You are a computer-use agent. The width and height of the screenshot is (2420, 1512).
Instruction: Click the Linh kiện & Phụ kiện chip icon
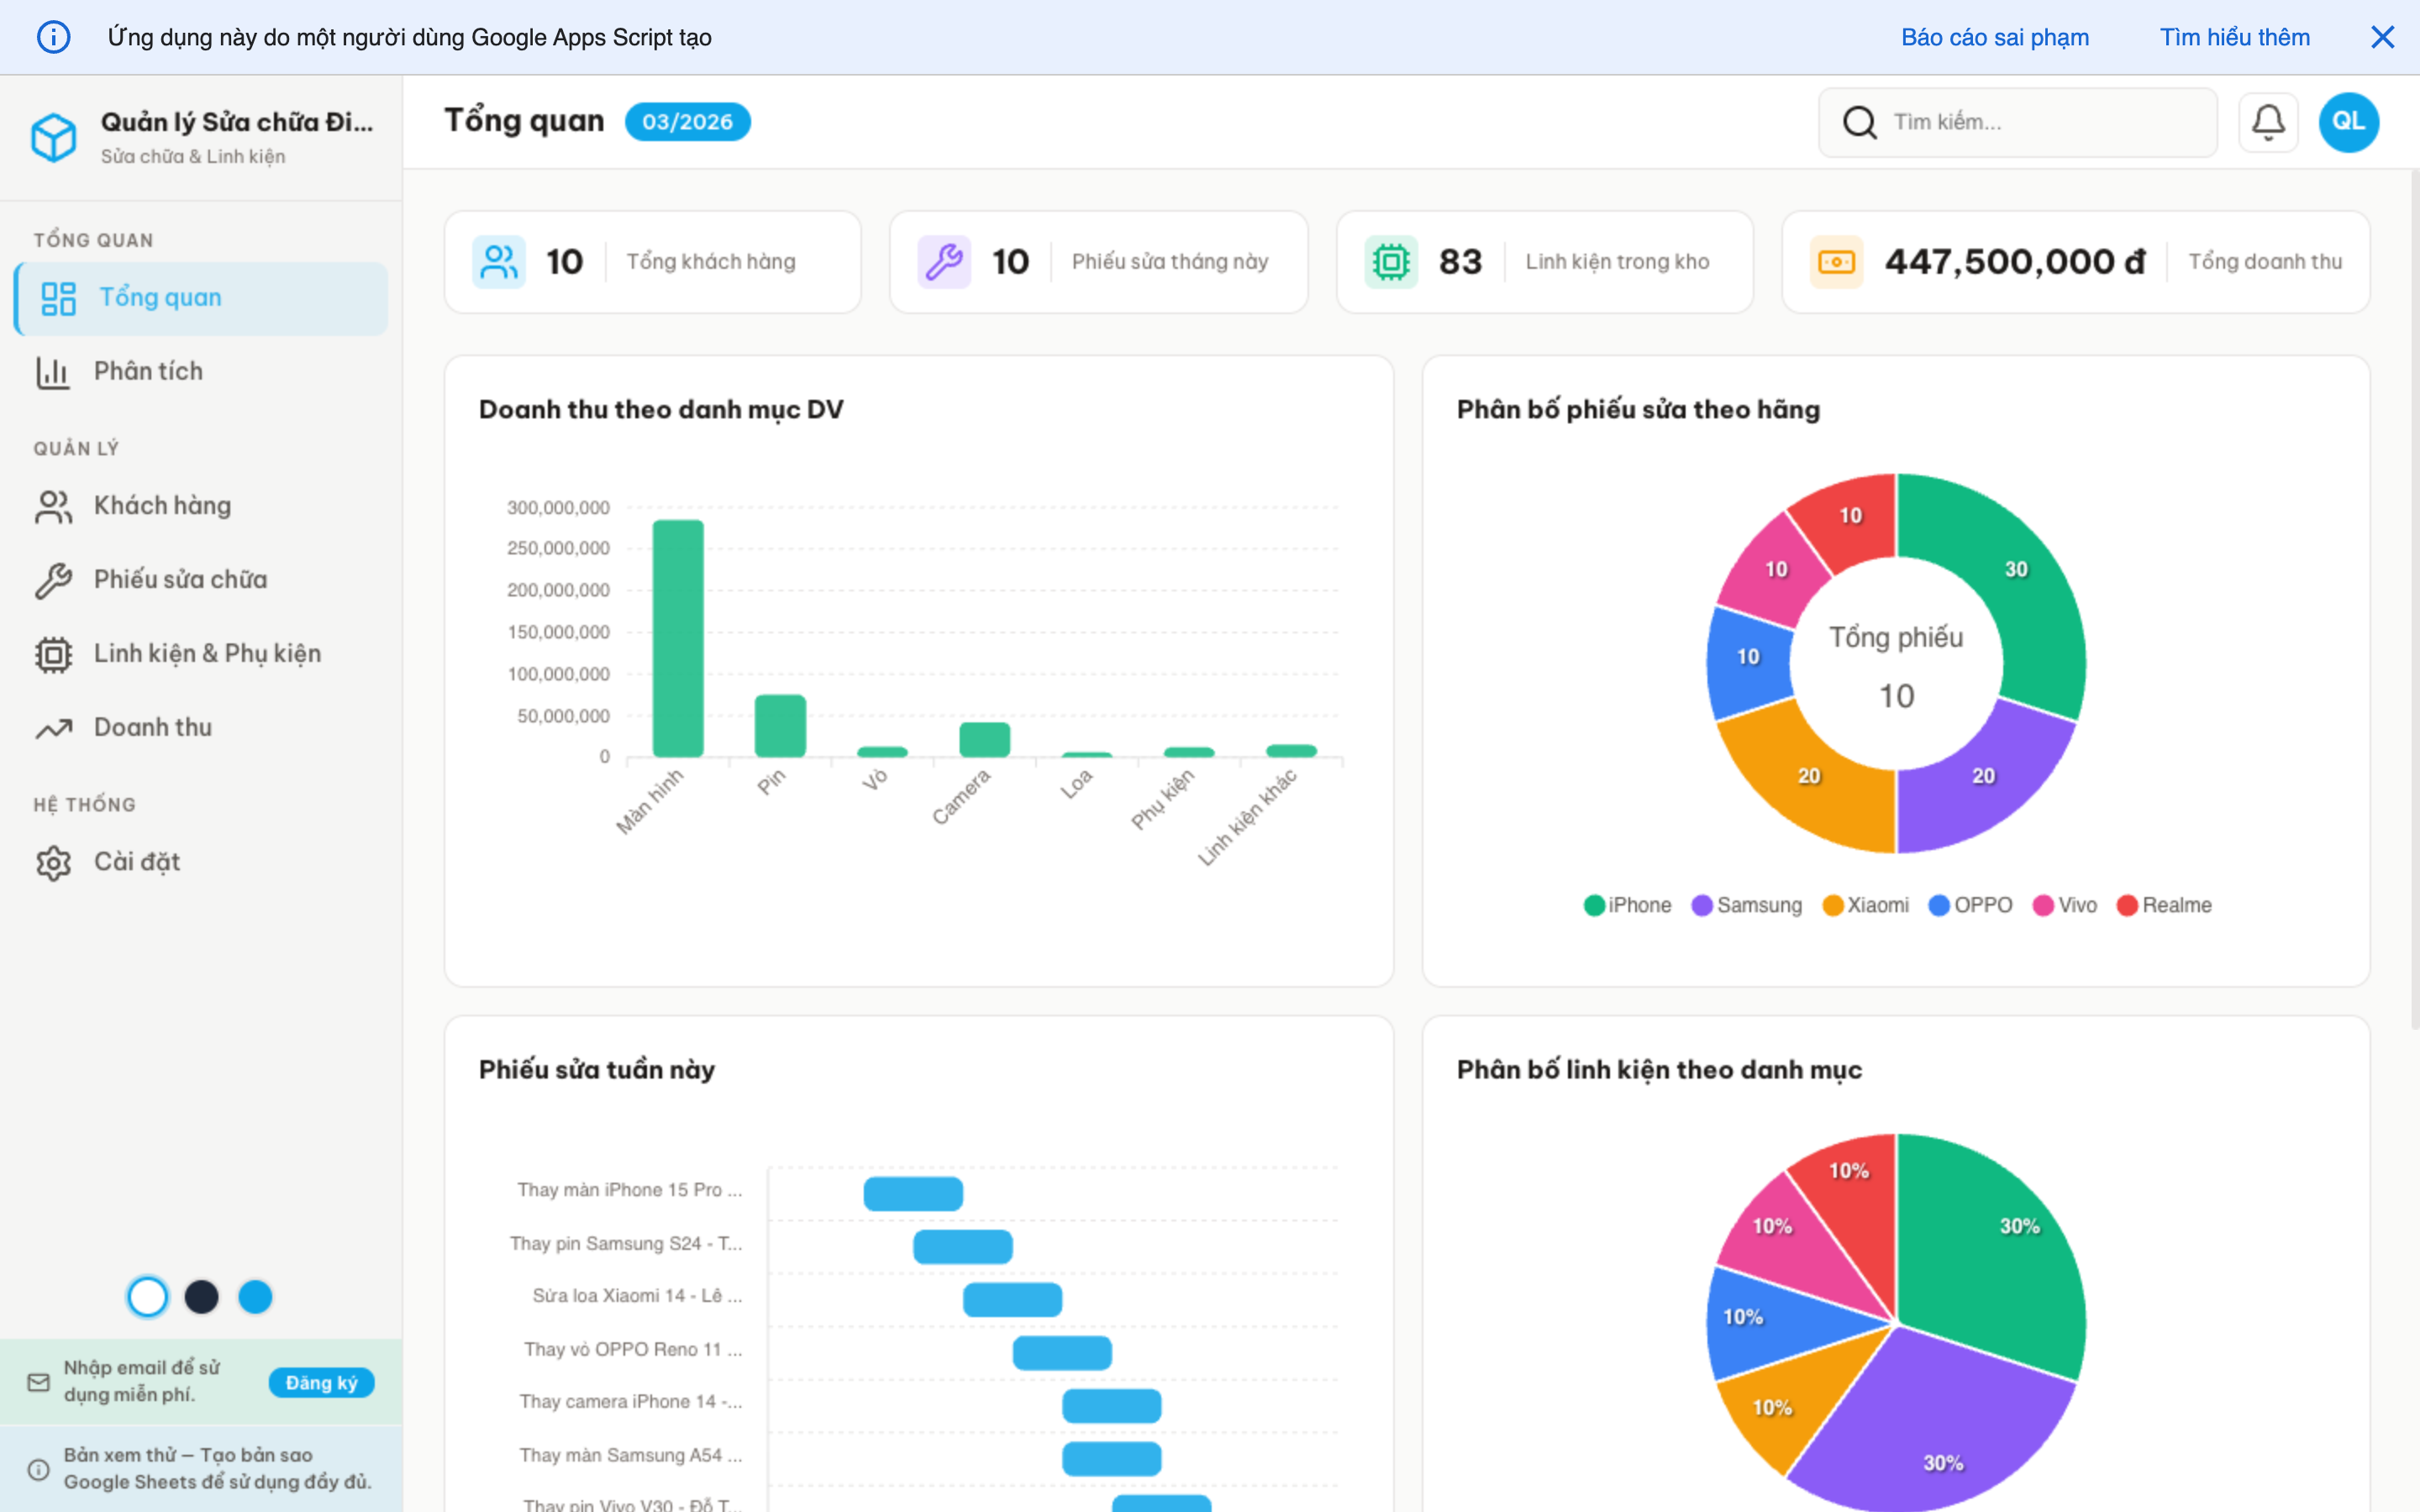click(x=53, y=654)
